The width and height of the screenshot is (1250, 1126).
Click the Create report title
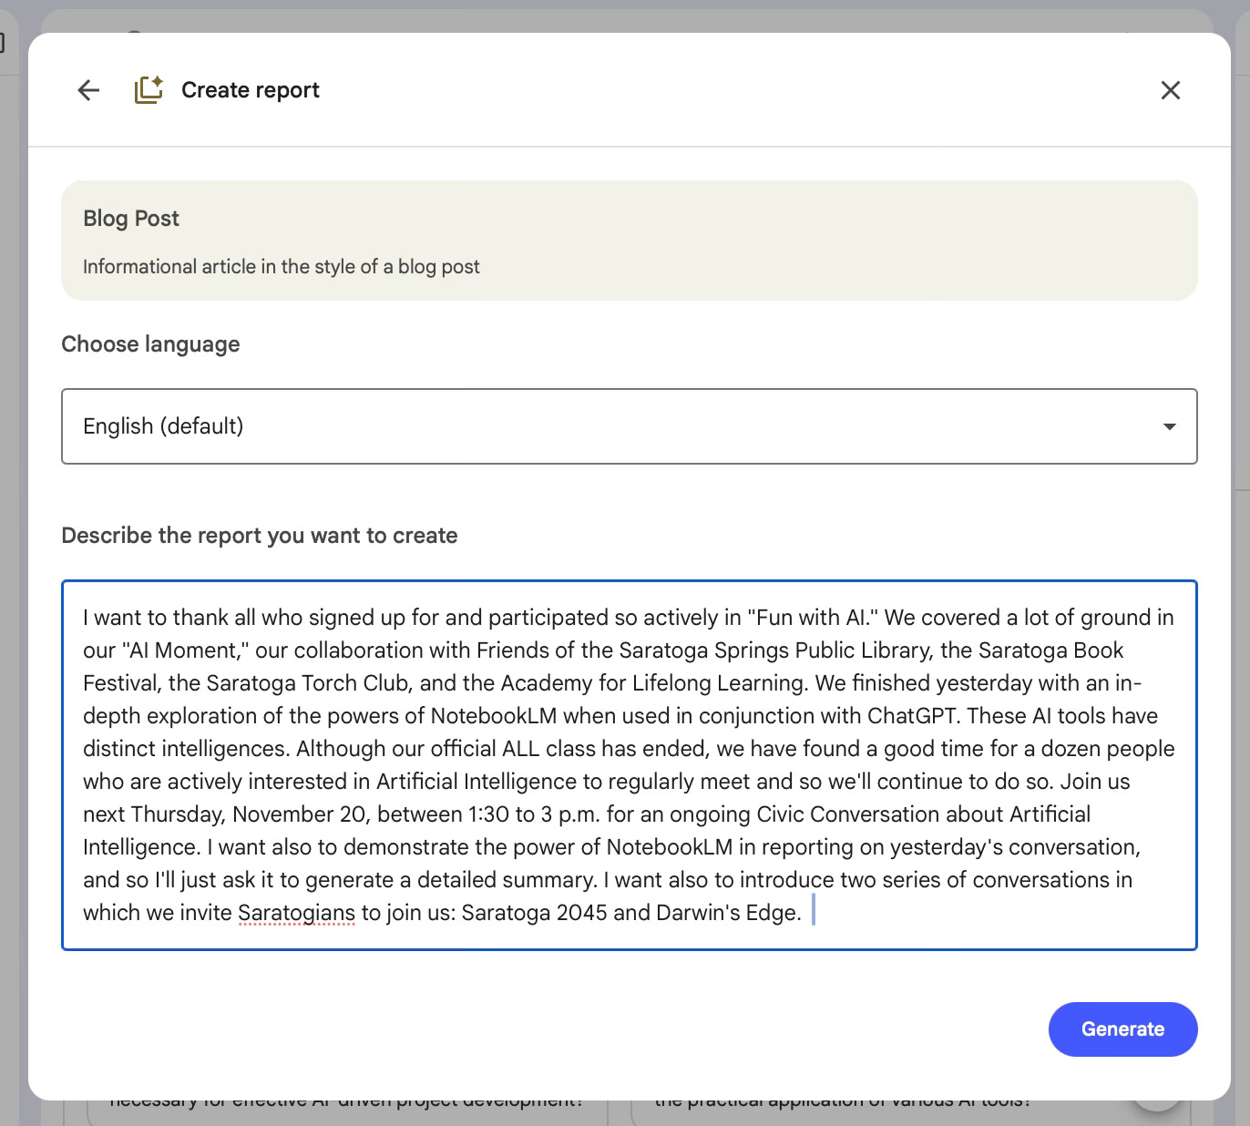[251, 90]
